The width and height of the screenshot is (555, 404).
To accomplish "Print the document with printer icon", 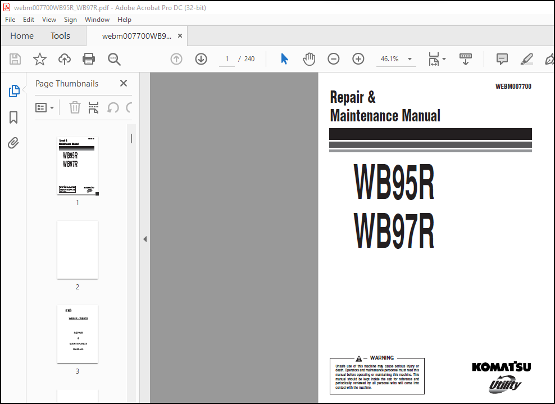I will pyautogui.click(x=89, y=59).
